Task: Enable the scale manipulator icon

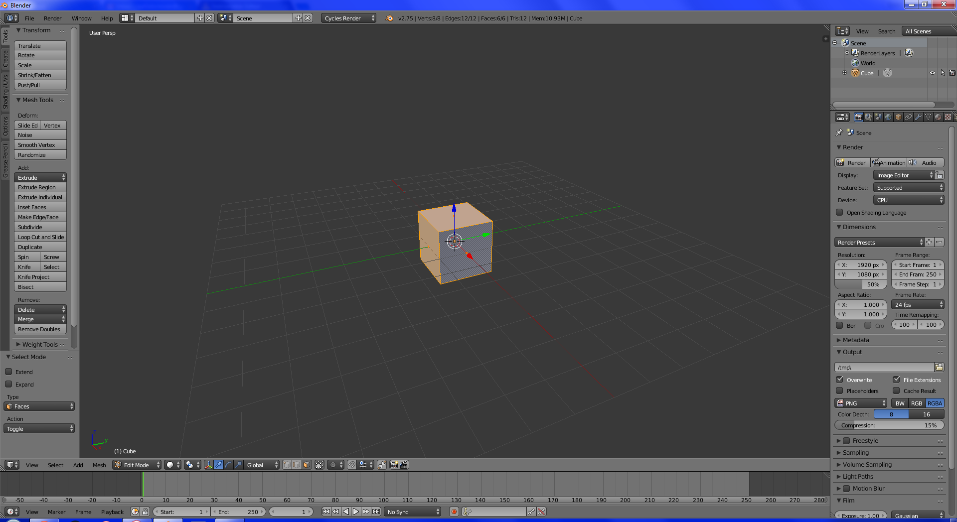Action: tap(238, 465)
